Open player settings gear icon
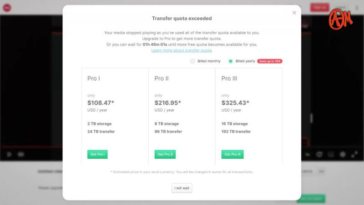The height and width of the screenshot is (205, 364). click(343, 154)
